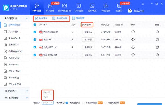The width and height of the screenshot is (165, 105).
Task: Select 文件转图片 in sidebar
Action: [x=15, y=31]
